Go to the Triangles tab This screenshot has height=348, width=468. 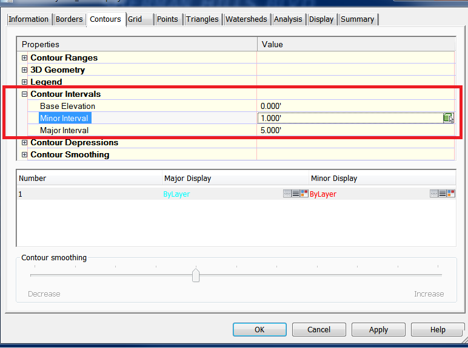tap(202, 19)
